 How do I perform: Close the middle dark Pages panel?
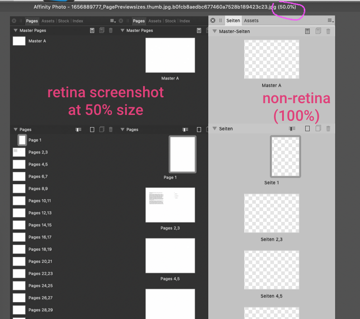click(x=121, y=21)
